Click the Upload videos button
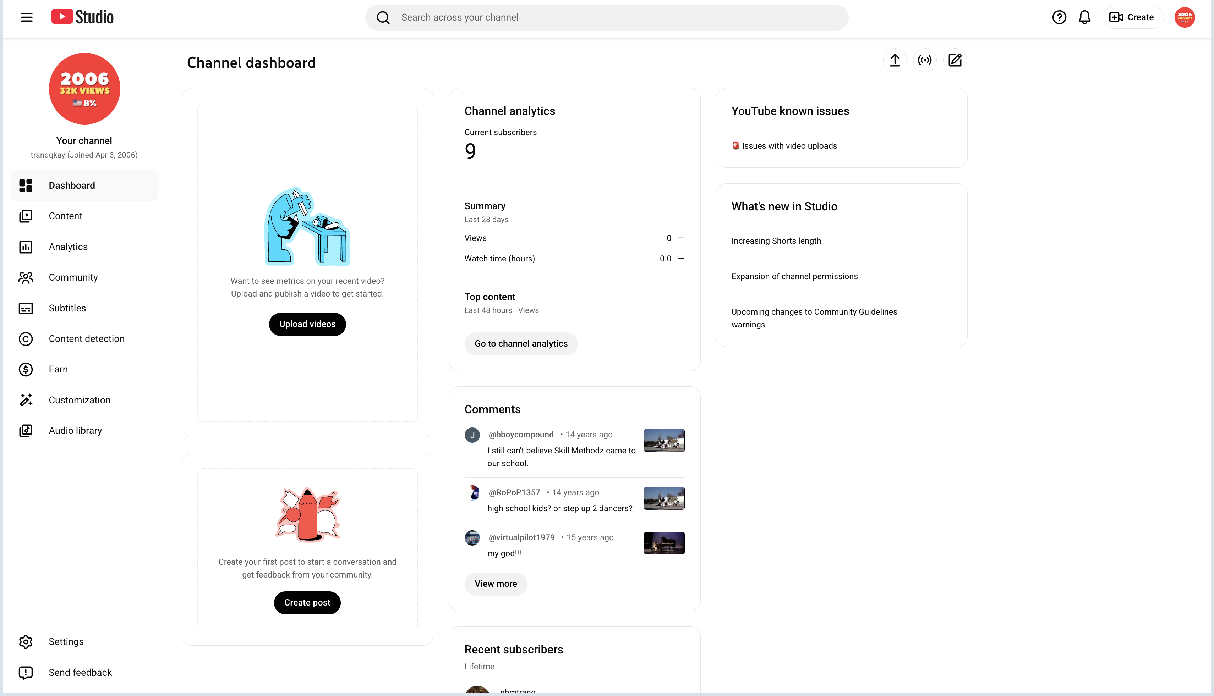 coord(307,324)
